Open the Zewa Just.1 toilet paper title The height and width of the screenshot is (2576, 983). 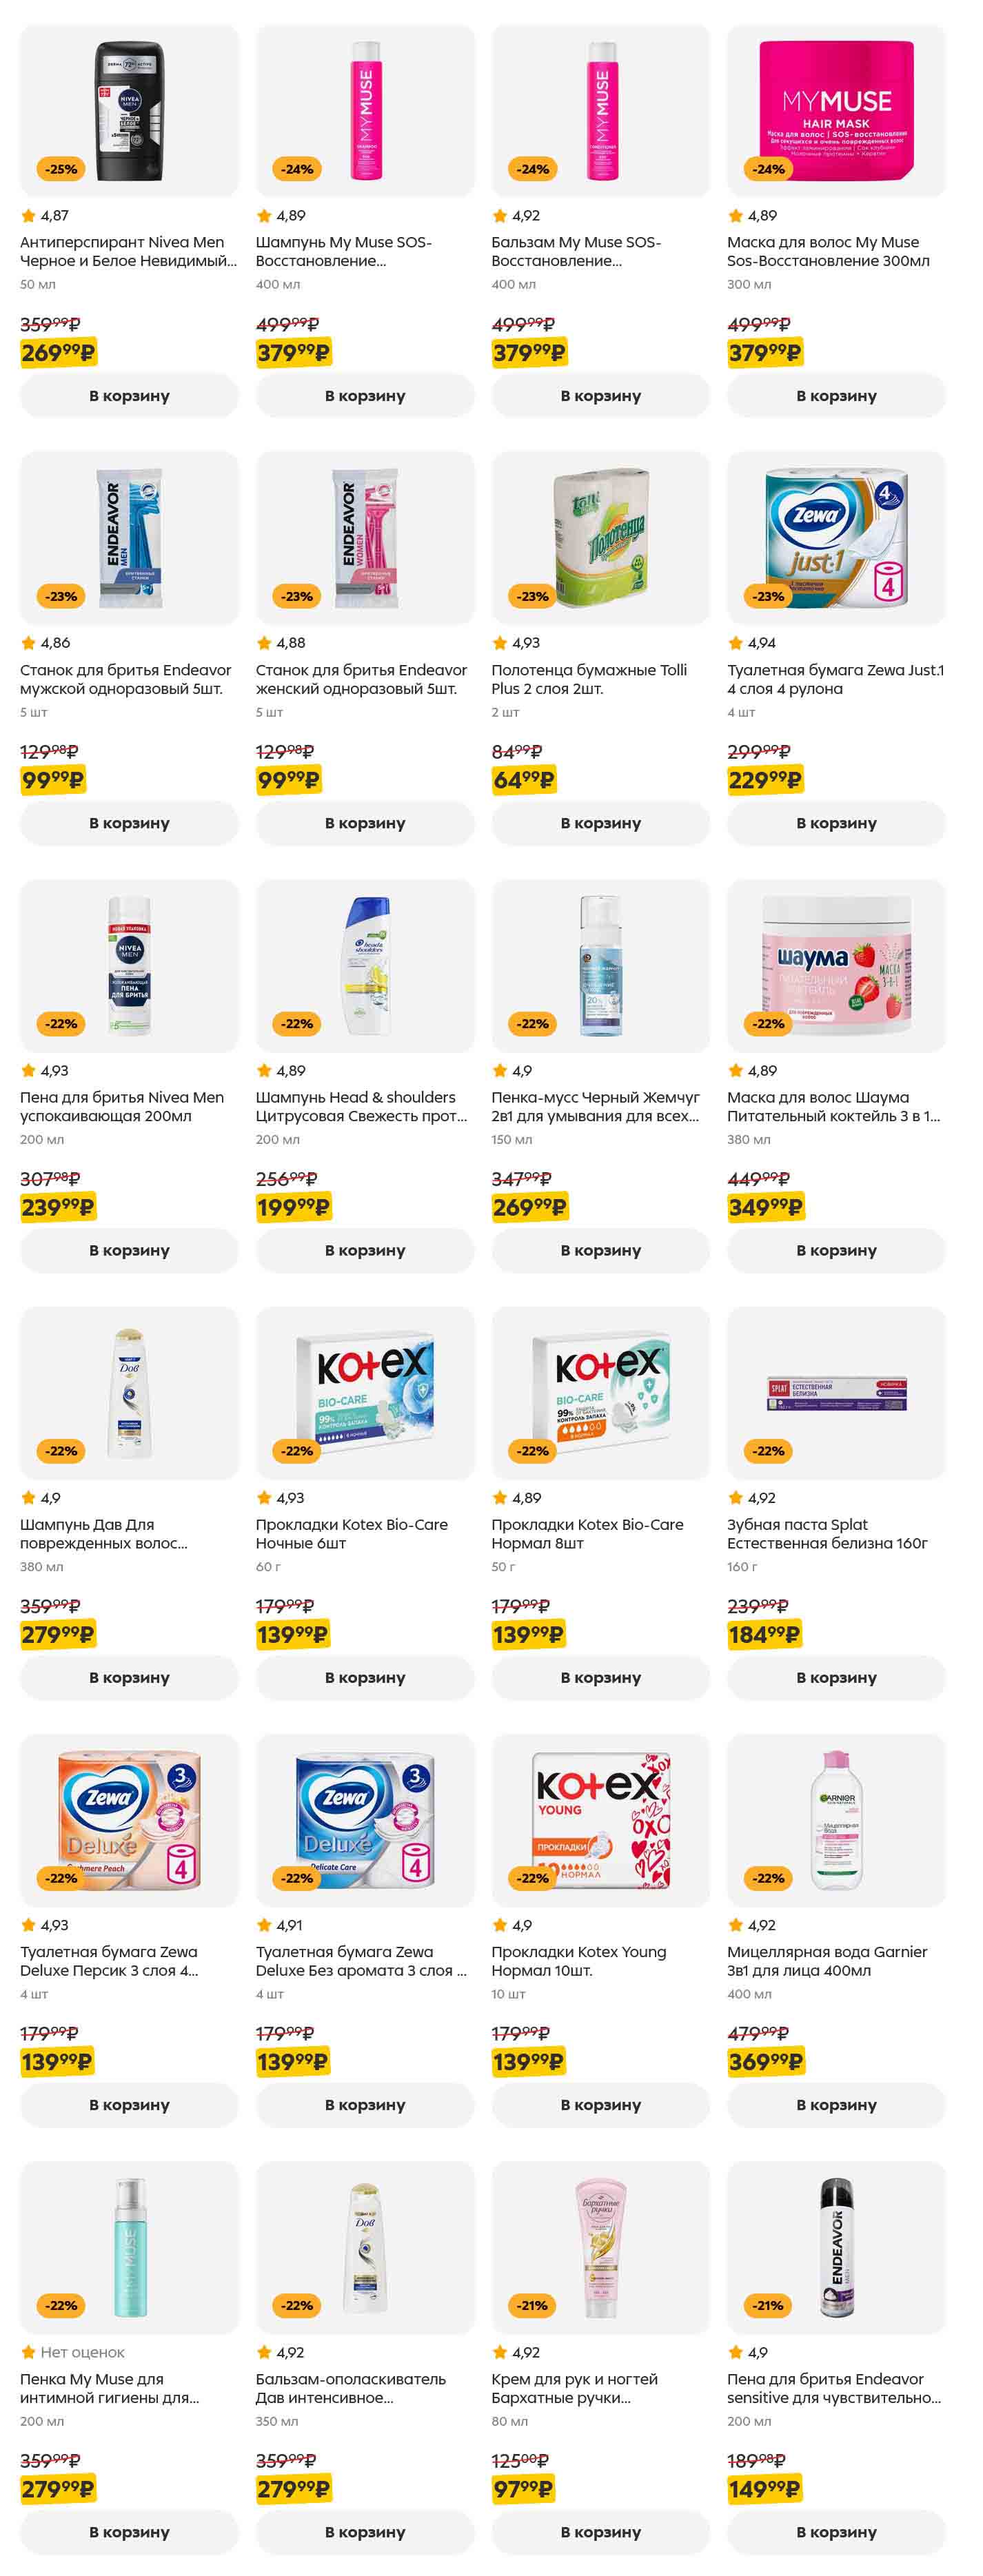tap(835, 679)
